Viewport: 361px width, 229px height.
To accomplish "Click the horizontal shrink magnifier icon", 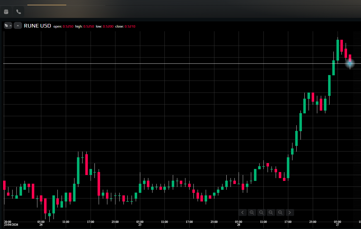I will (x=271, y=213).
